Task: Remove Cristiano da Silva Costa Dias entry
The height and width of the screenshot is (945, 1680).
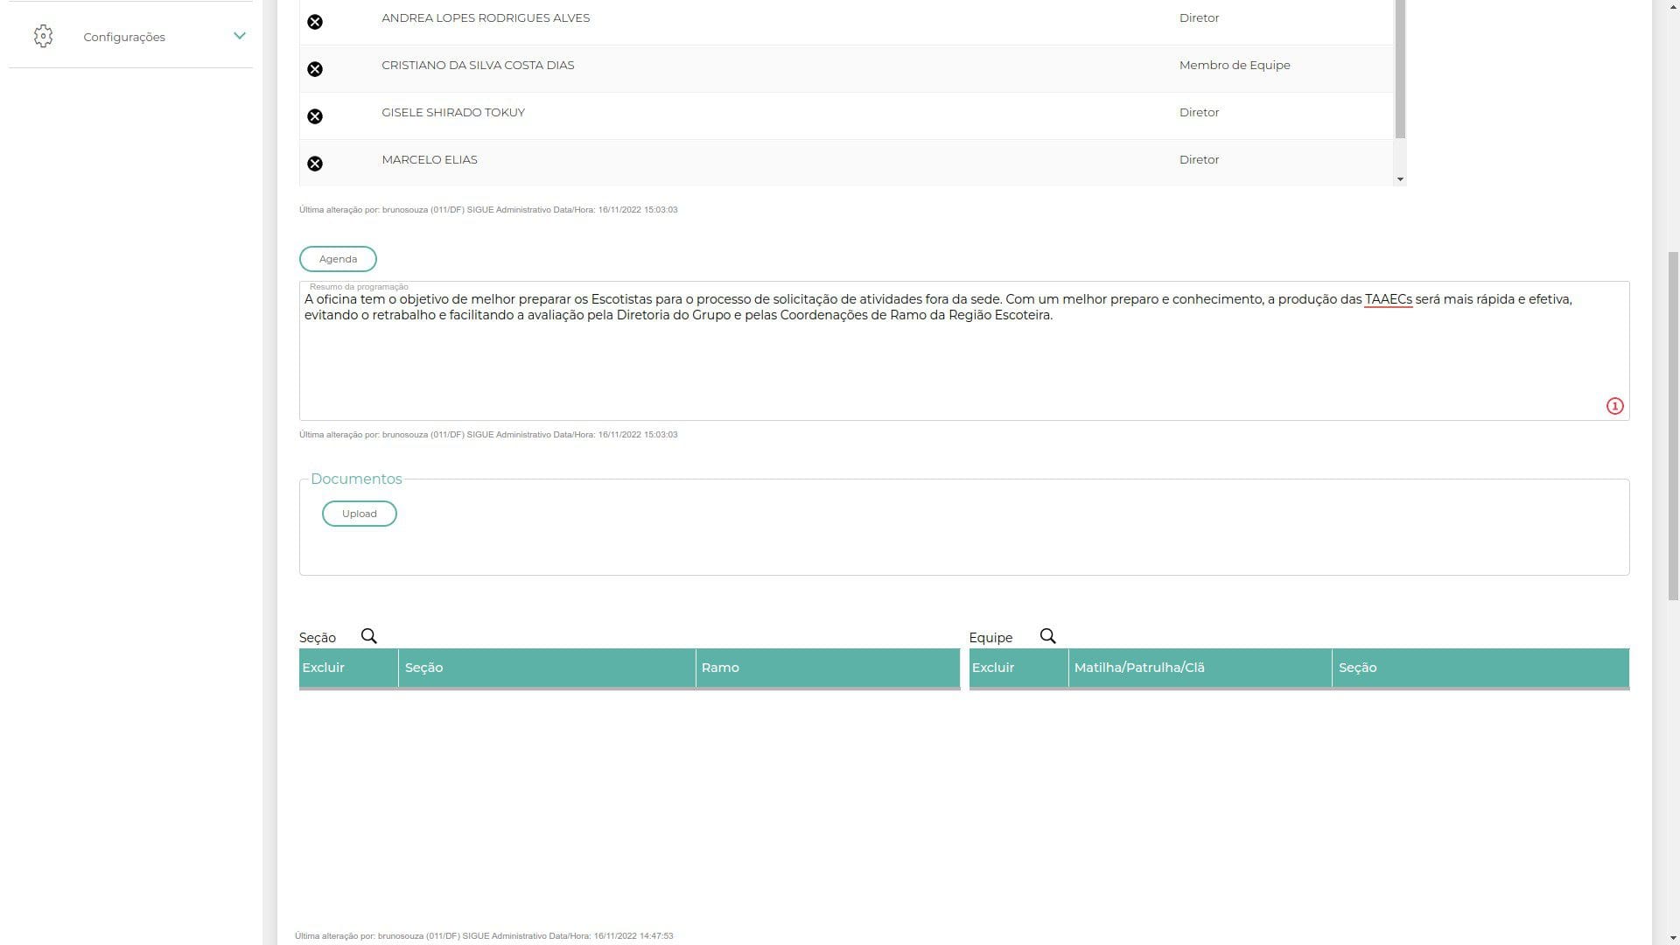Action: (x=315, y=69)
